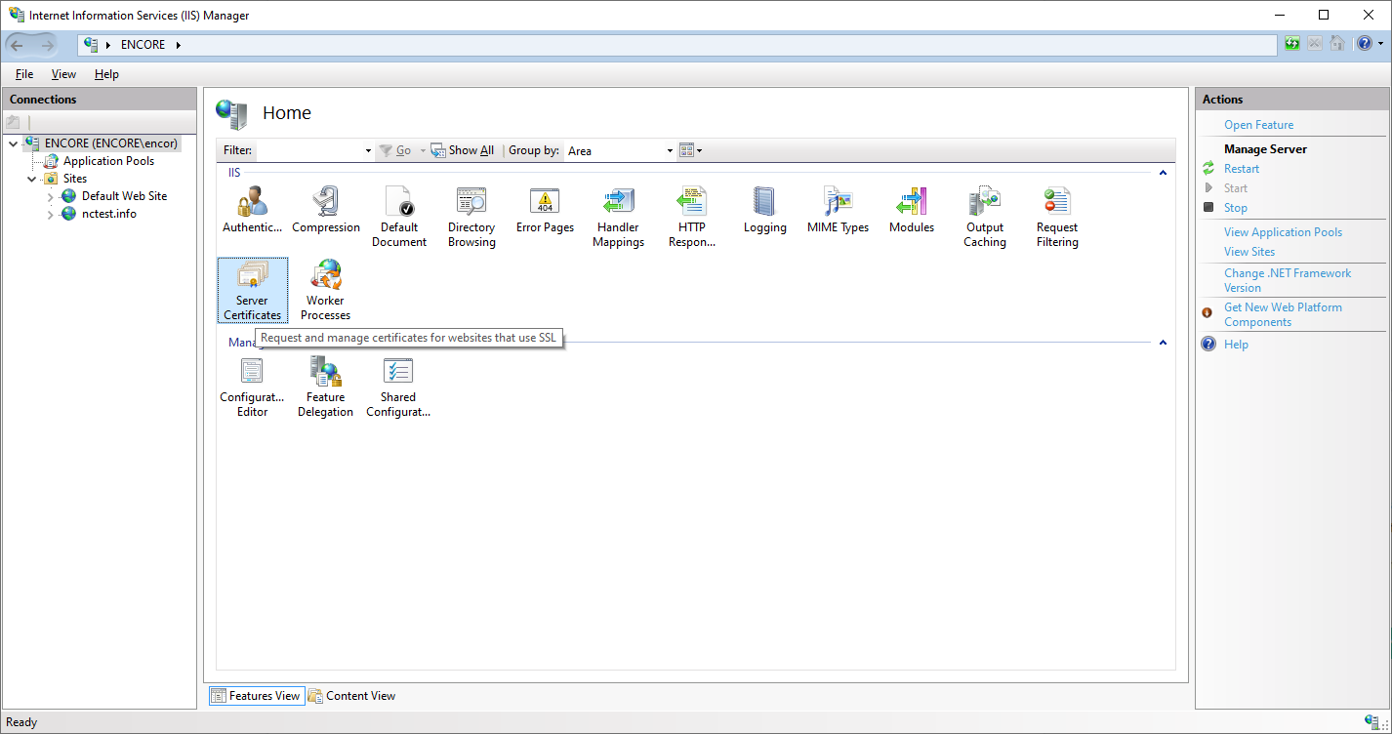
Task: Open the Group by Area dropdown
Action: pos(668,150)
